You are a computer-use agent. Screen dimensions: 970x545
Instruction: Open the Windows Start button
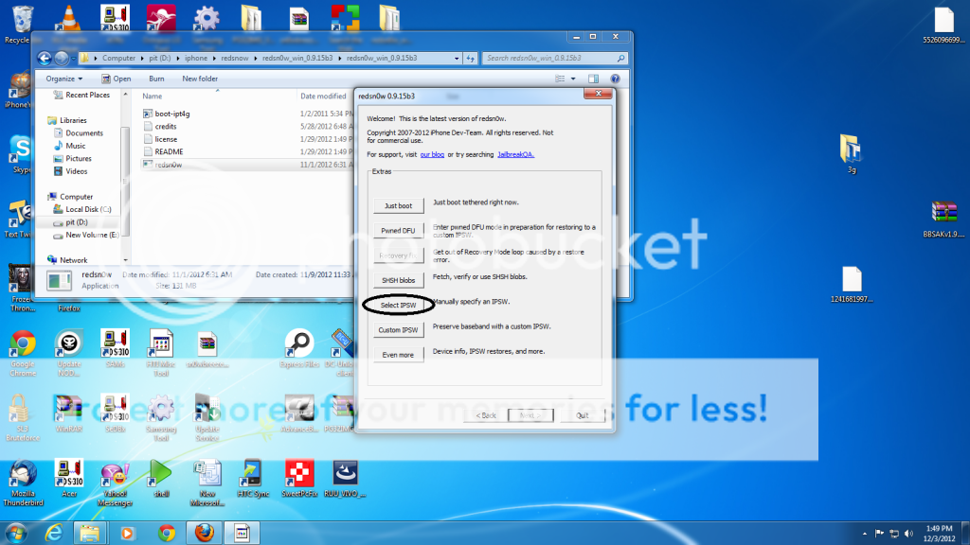(15, 533)
